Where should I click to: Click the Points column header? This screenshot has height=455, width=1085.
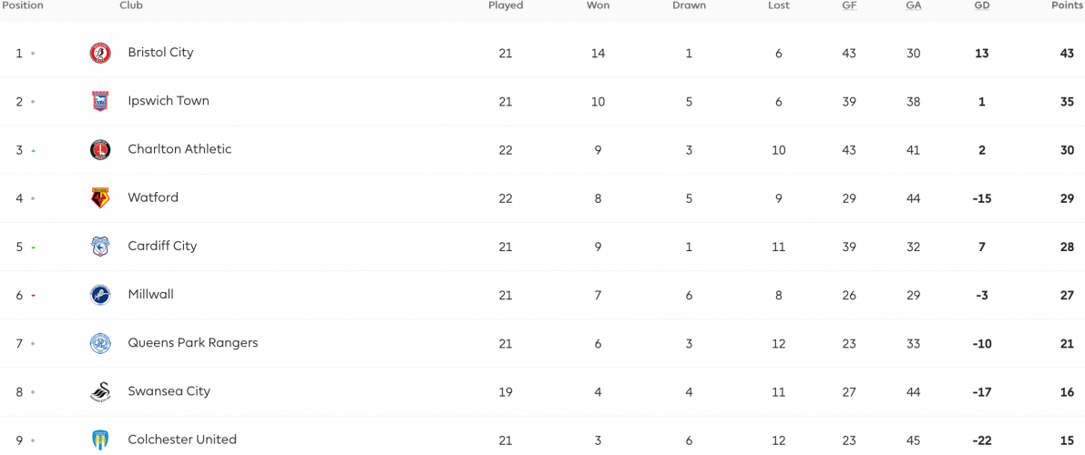click(x=1066, y=5)
